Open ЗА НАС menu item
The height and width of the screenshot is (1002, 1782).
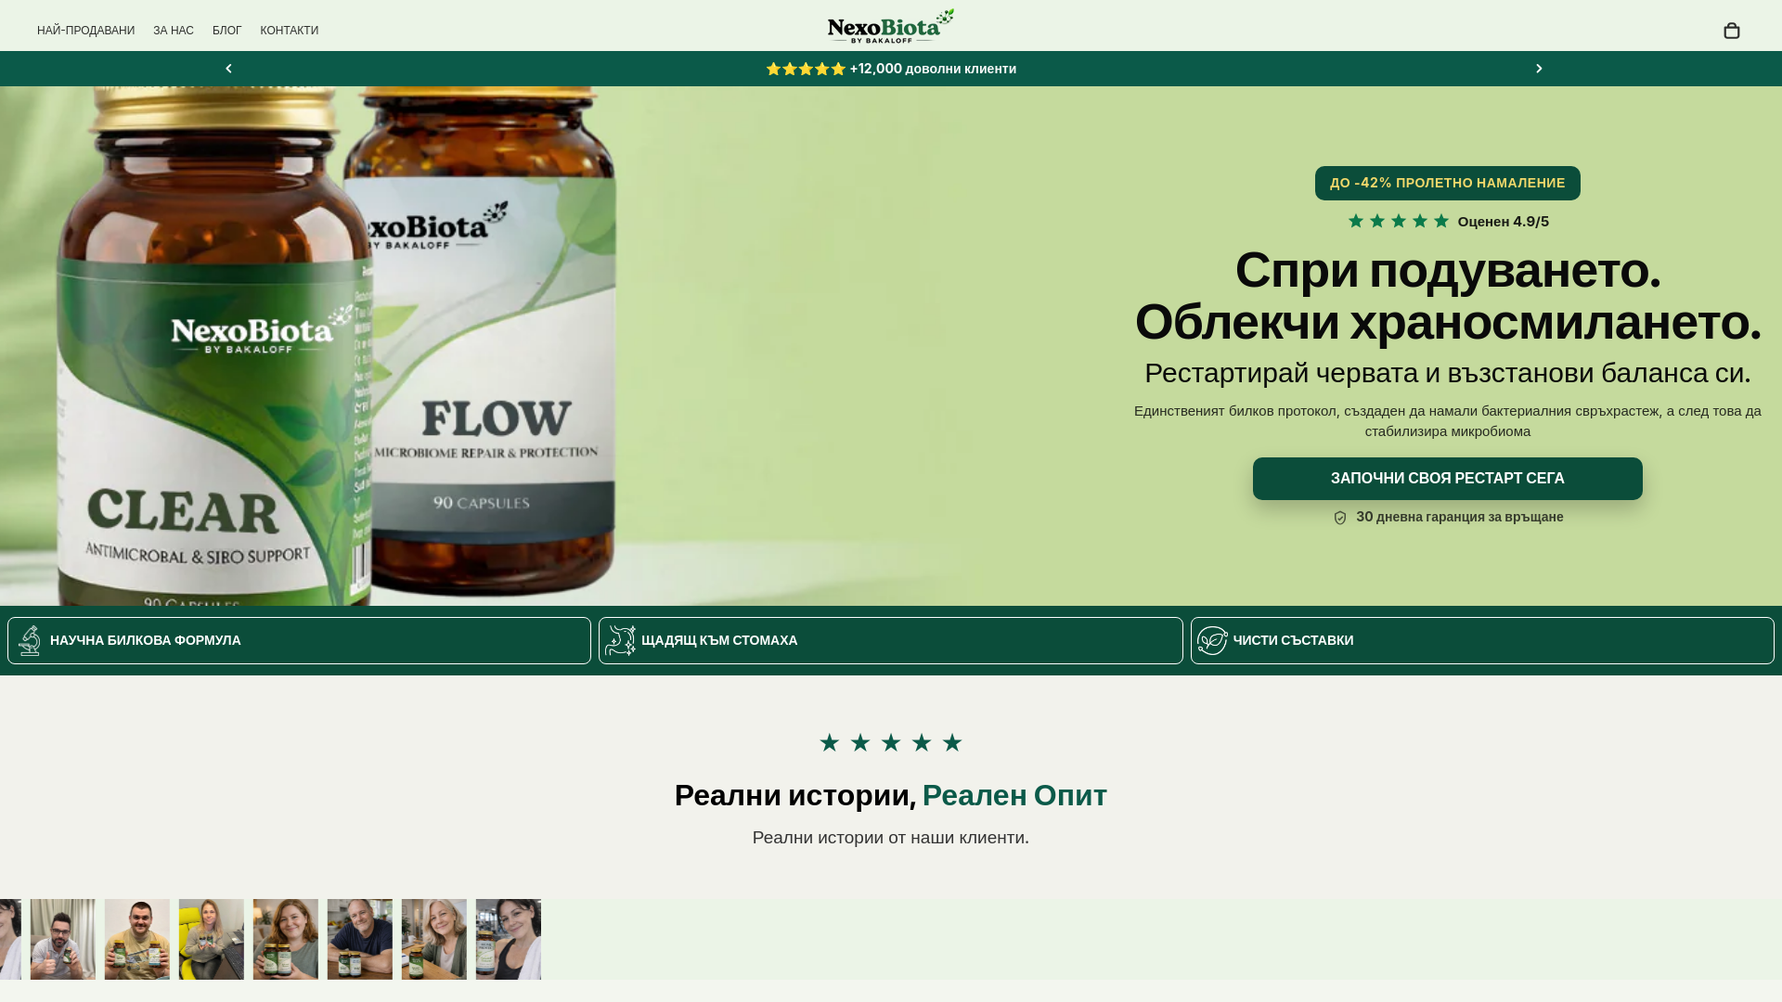tap(174, 31)
